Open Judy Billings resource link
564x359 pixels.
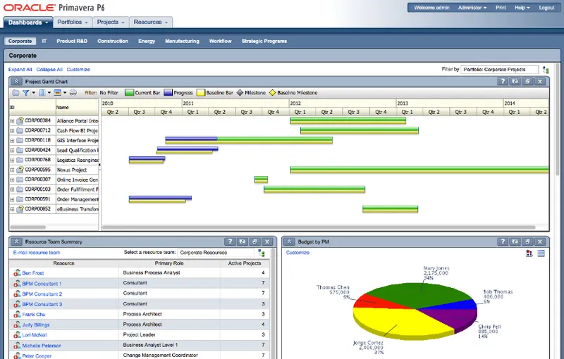coord(36,325)
